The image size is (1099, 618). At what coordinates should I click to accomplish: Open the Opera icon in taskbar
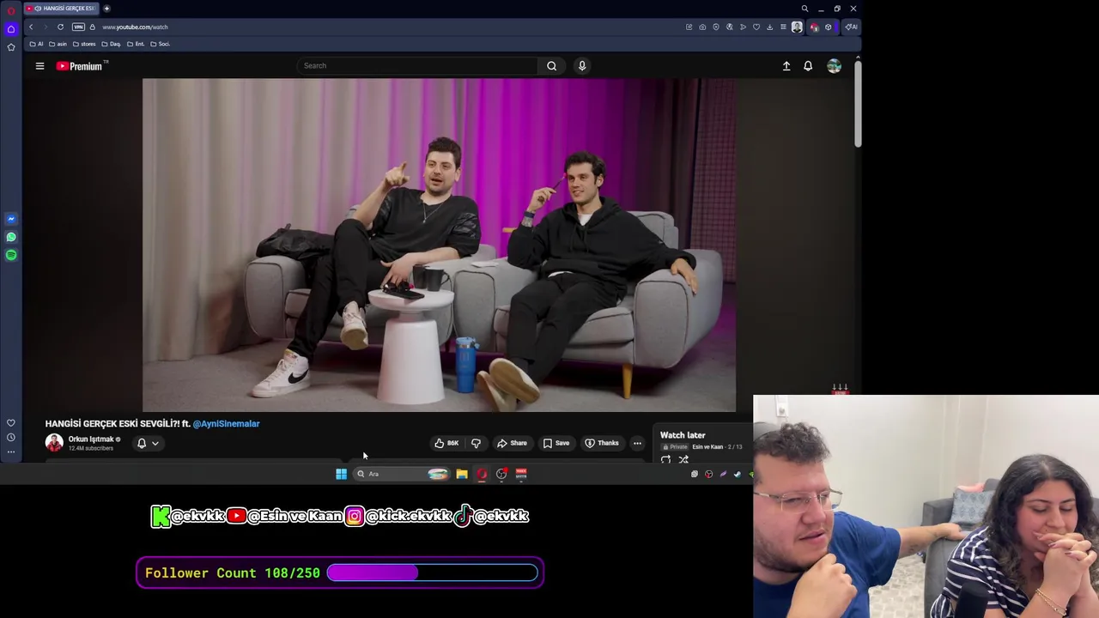[482, 474]
